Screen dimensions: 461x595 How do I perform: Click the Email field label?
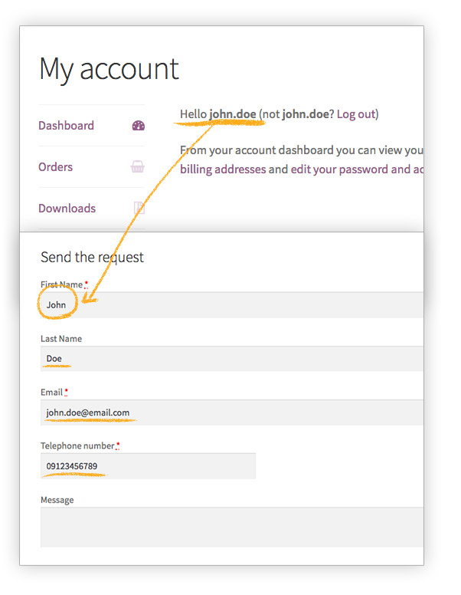coord(51,392)
